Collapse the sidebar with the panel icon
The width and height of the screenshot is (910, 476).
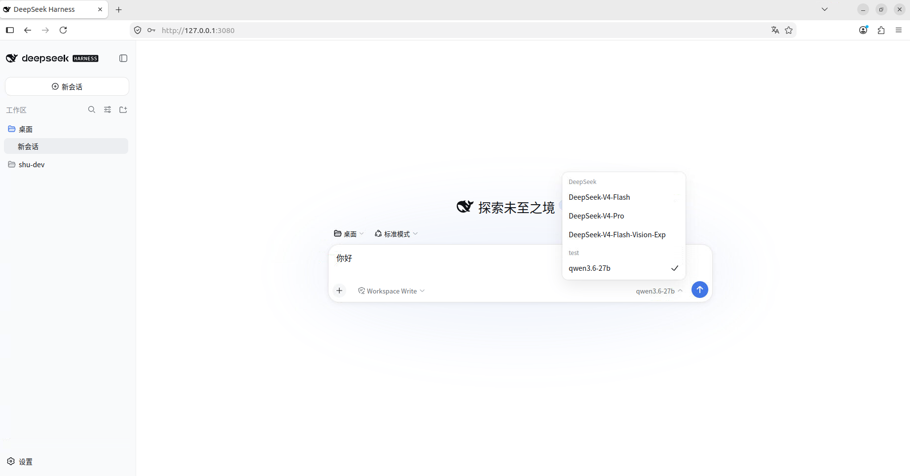click(123, 58)
